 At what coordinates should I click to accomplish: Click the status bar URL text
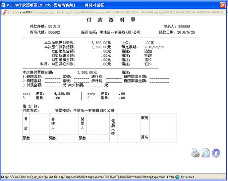(87, 177)
